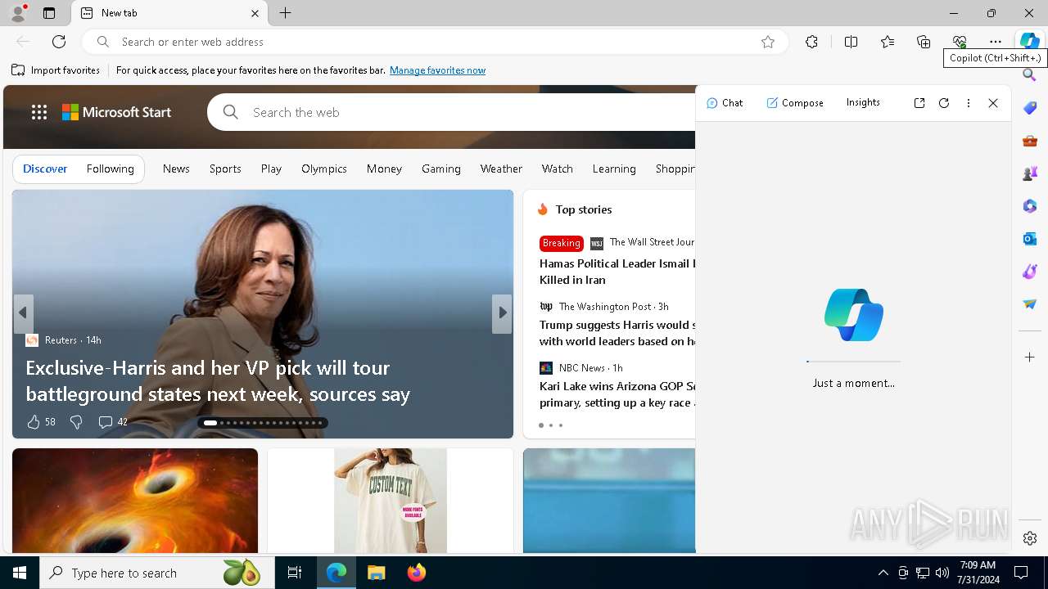Open Trump suggests Harris story
1048x589 pixels.
[x=617, y=333]
